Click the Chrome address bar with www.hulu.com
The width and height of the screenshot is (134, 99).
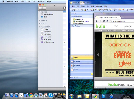tap(122, 21)
